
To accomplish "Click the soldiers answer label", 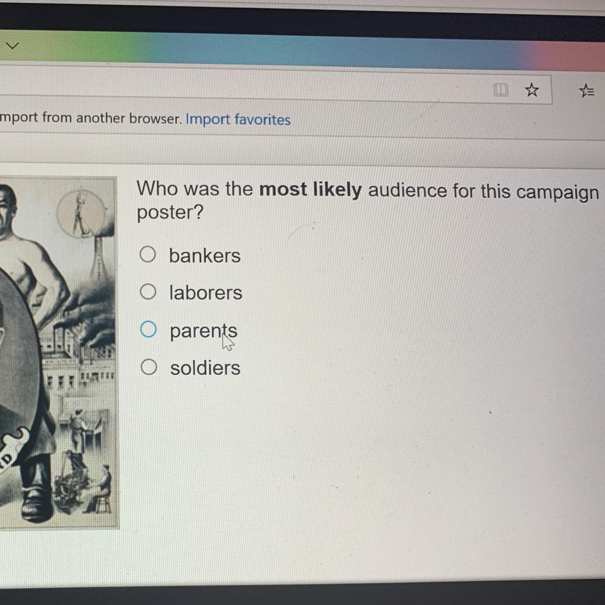I will [205, 368].
